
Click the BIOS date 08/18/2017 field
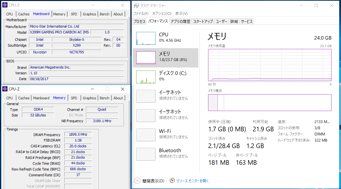pos(76,79)
